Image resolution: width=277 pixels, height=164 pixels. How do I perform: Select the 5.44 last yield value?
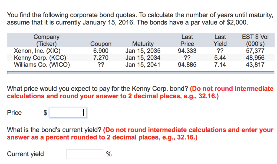(x=220, y=58)
